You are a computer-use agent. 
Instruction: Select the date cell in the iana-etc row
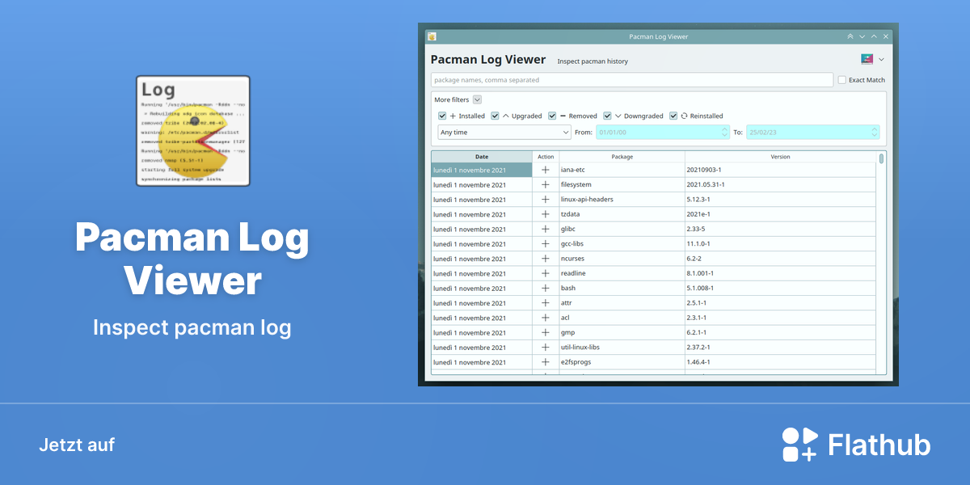point(482,170)
